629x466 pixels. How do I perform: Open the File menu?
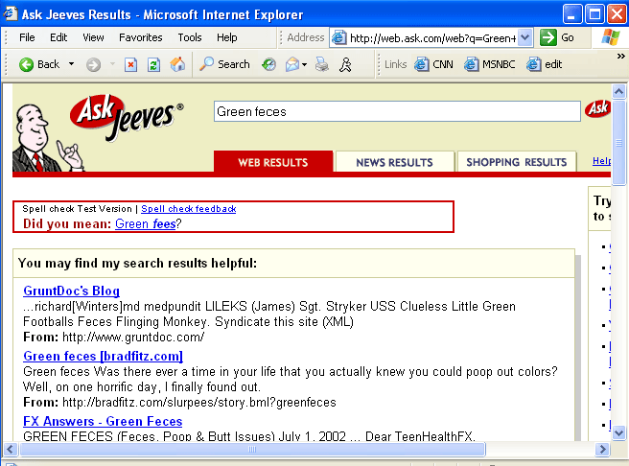tap(27, 37)
